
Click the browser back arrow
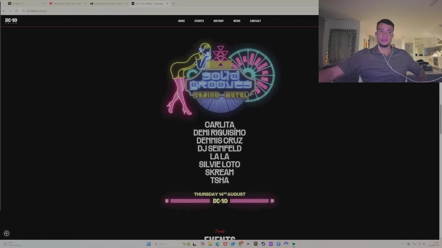(x=4, y=11)
